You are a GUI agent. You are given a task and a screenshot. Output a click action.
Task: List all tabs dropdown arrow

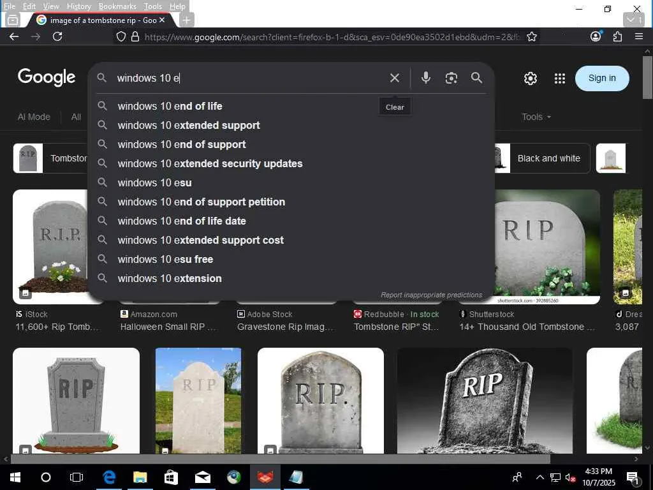coord(633,20)
